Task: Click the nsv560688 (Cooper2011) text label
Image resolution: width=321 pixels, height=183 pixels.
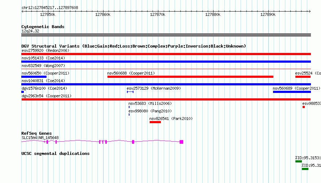Action: (131, 73)
